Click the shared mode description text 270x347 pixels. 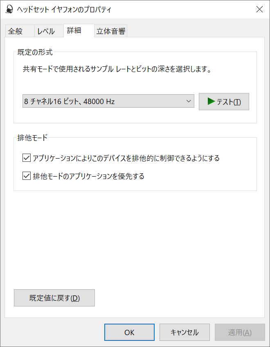(x=117, y=69)
